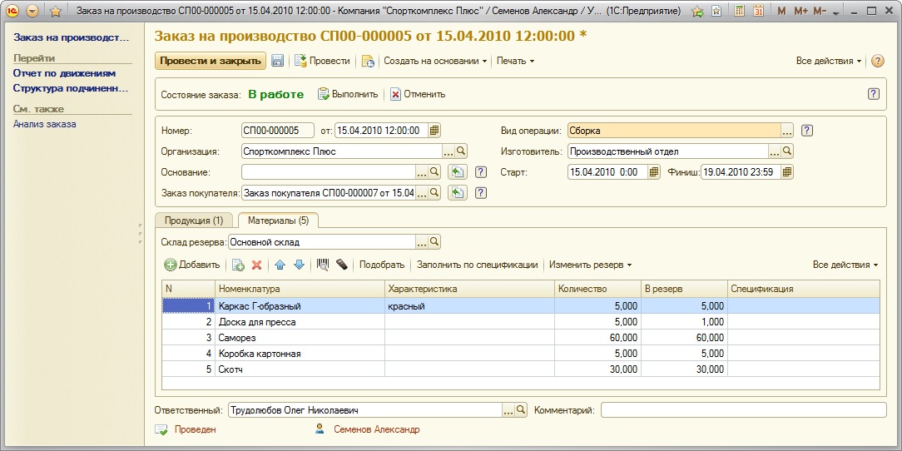Click magnifier icon next to Организация field
902x451 pixels.
461,151
